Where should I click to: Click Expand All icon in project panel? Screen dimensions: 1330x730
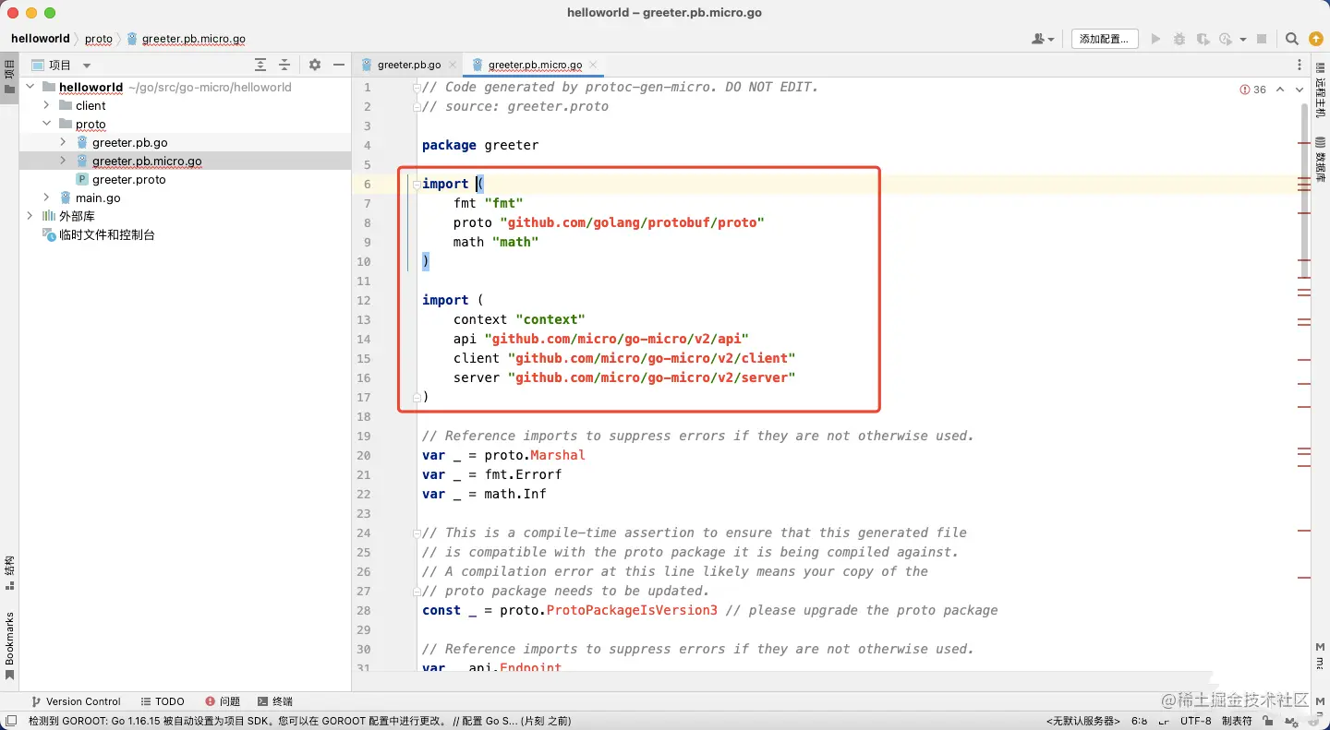260,65
